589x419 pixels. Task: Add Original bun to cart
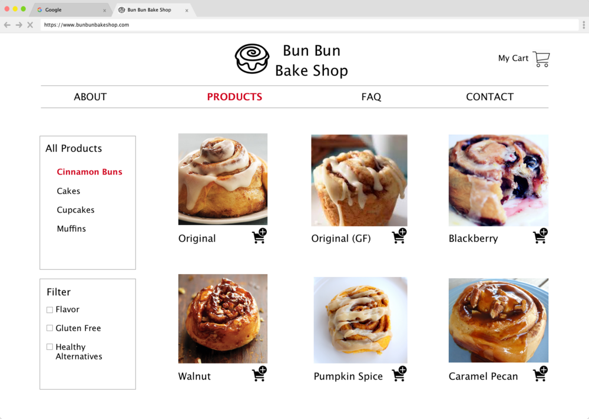coord(259,236)
